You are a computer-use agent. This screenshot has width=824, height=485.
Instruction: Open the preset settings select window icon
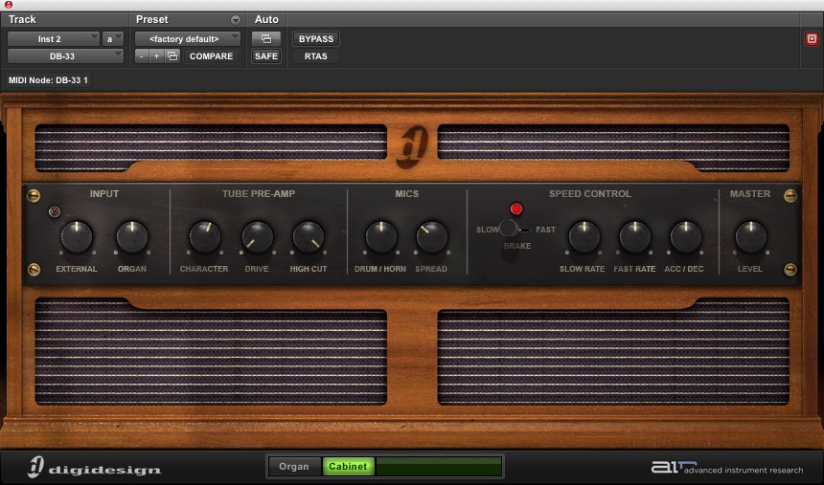pos(172,56)
